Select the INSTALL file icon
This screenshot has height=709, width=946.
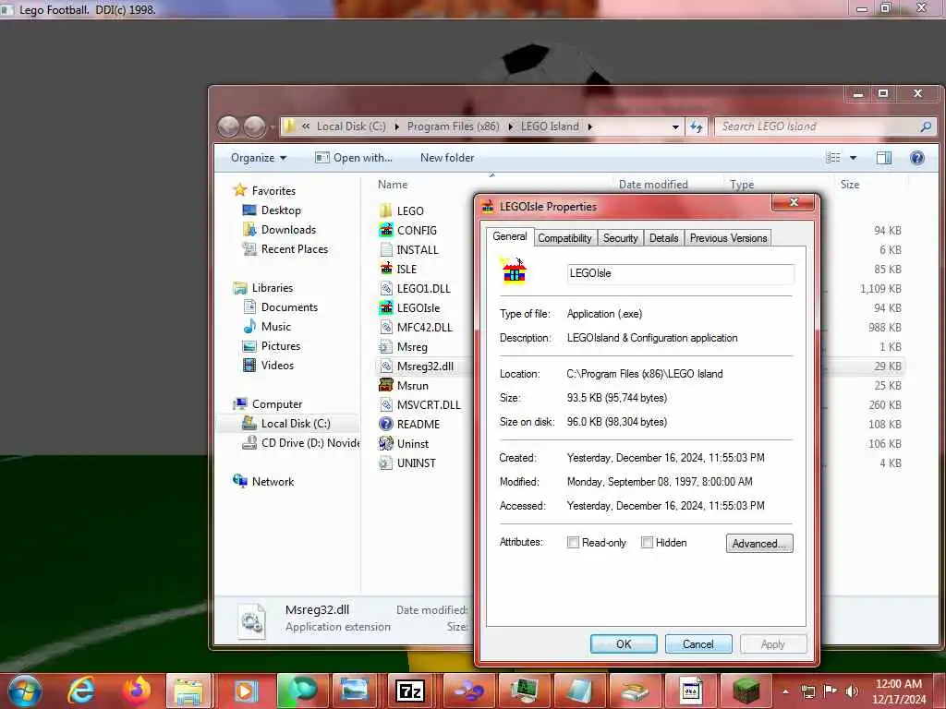pos(386,249)
